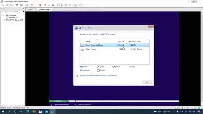This screenshot has width=203, height=114.
Task: Select My Computer in the library
Action: [11, 15]
